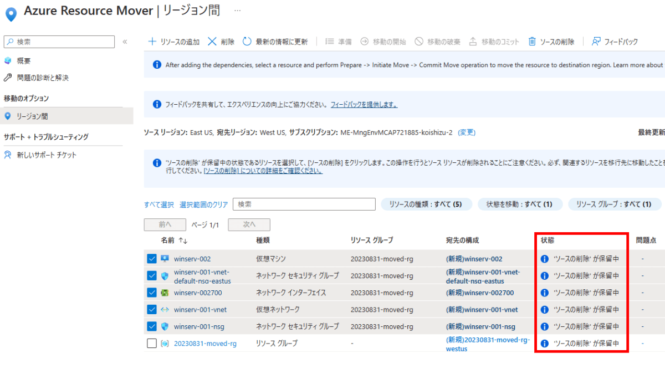Click the 問題の診断と解決 wrench icon

[8, 78]
